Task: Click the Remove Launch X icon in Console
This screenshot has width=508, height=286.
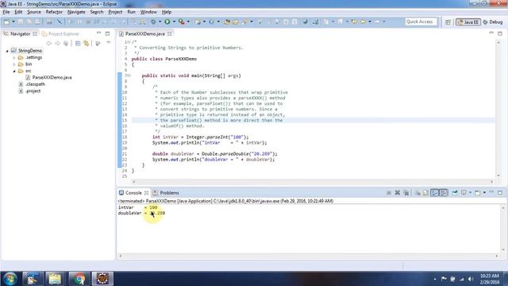Action: pos(397,192)
